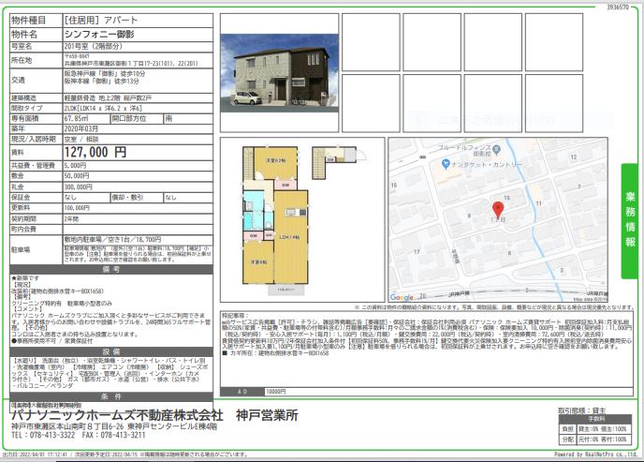Click Powered by RealNetPro co.,ltd. footer

click(596, 455)
